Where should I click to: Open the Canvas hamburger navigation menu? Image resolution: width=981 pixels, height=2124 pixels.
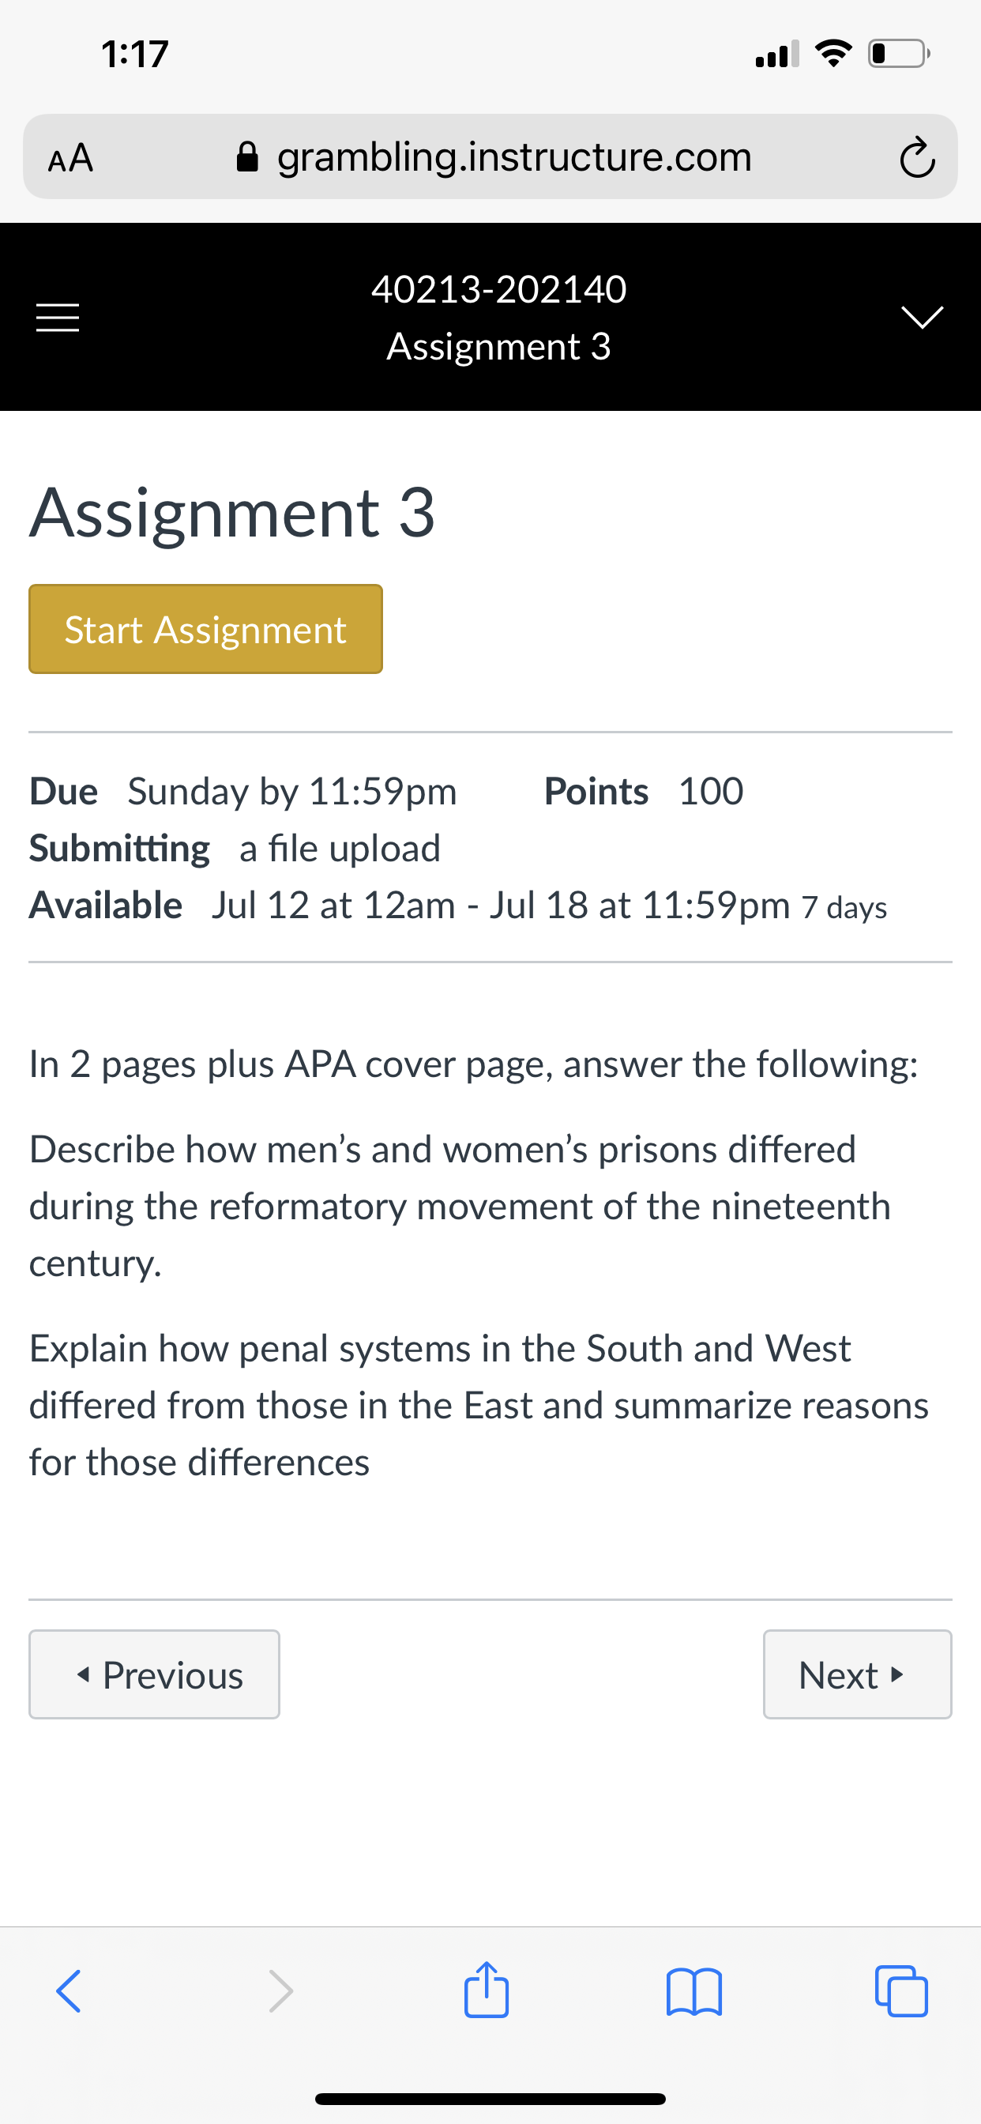[x=58, y=318]
